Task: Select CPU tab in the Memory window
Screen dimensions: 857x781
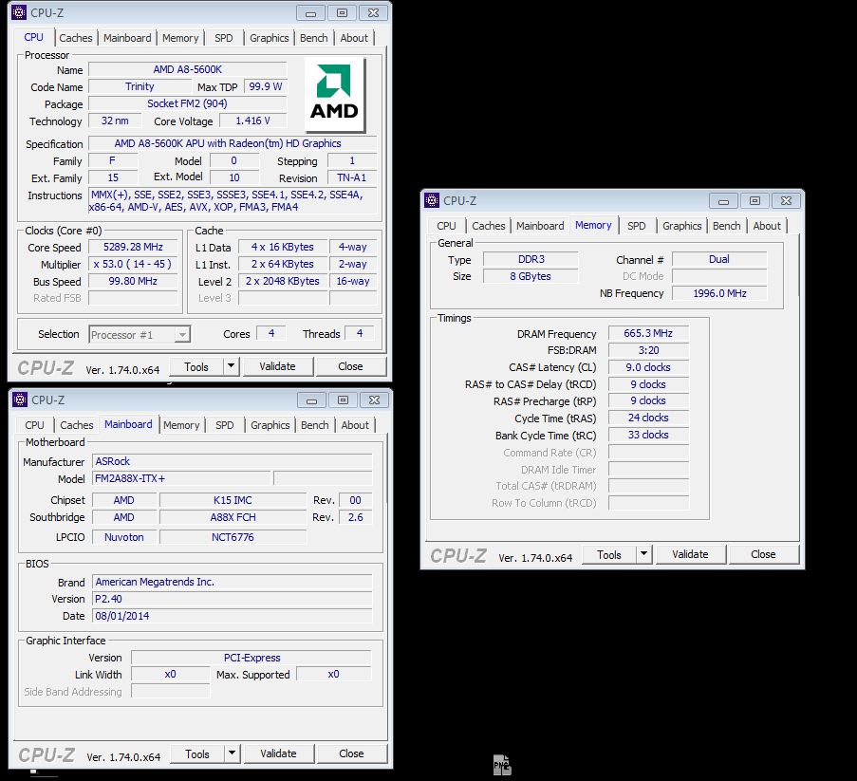Action: click(x=447, y=226)
